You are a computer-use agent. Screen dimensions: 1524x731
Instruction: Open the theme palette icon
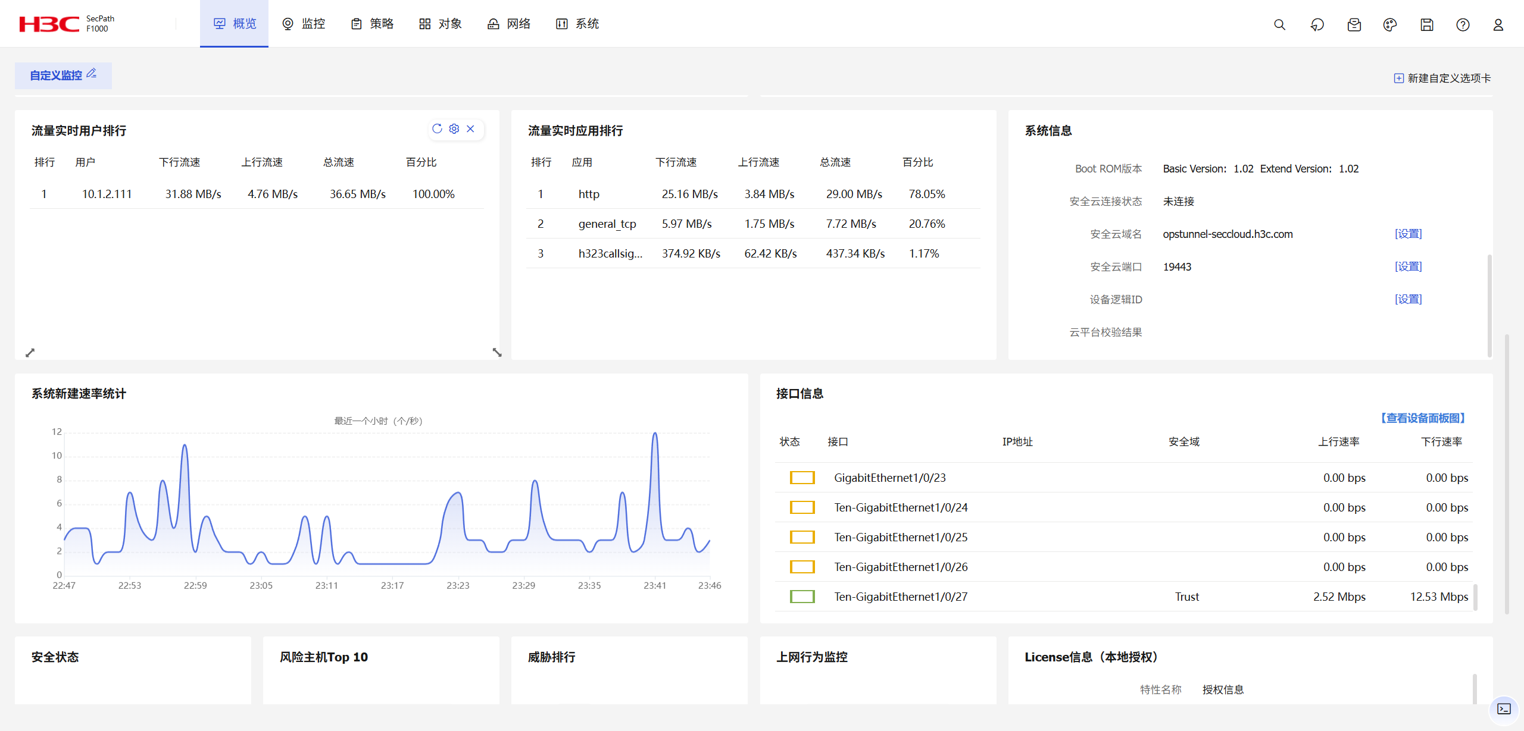coord(1389,24)
